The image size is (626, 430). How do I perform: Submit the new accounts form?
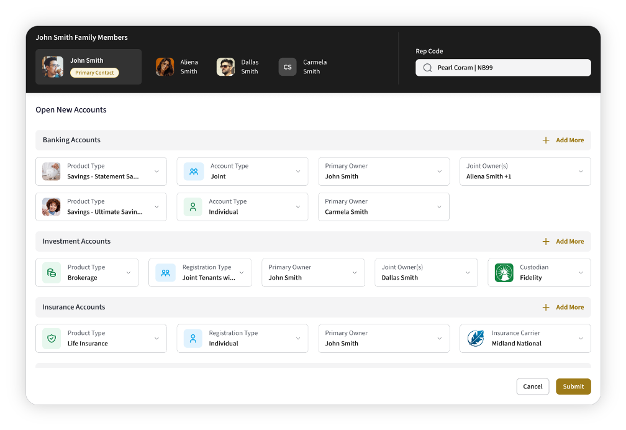tap(573, 387)
